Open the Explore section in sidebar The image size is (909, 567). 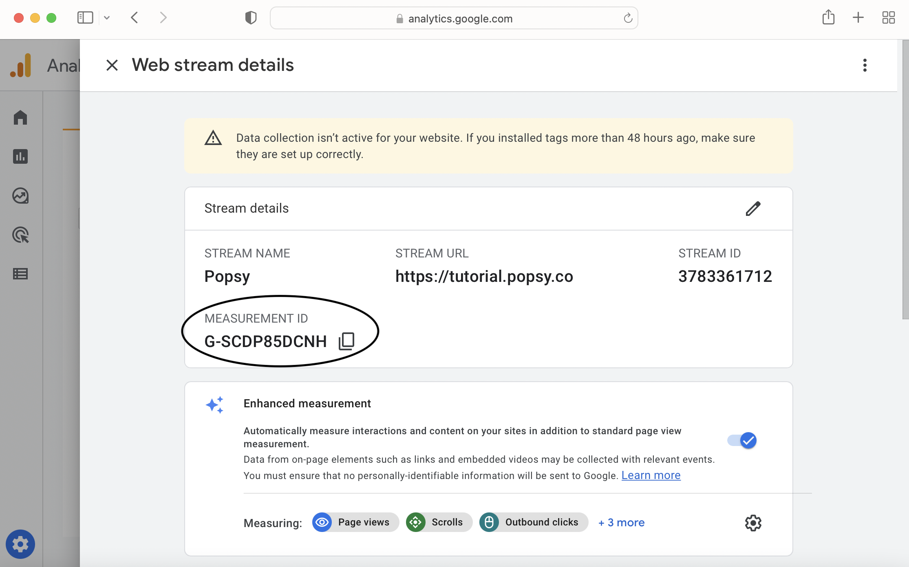(x=20, y=196)
